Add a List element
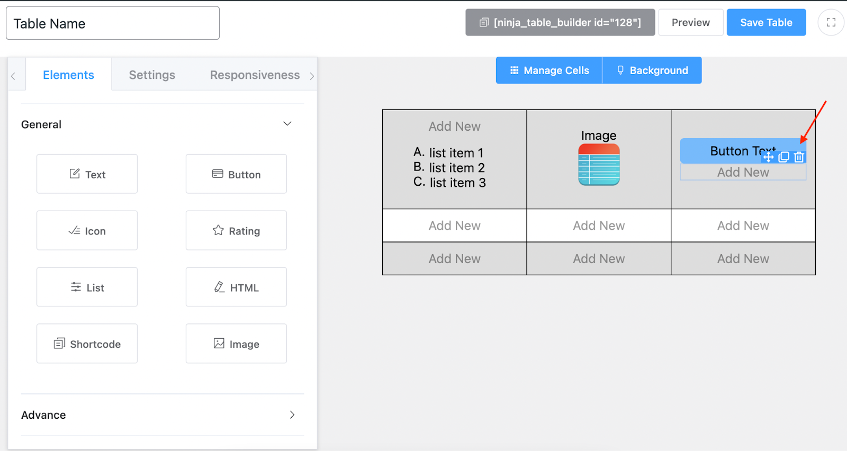Screen dimensions: 847x451 click(87, 287)
